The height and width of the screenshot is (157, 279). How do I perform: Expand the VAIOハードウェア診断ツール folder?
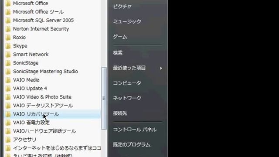click(x=44, y=131)
